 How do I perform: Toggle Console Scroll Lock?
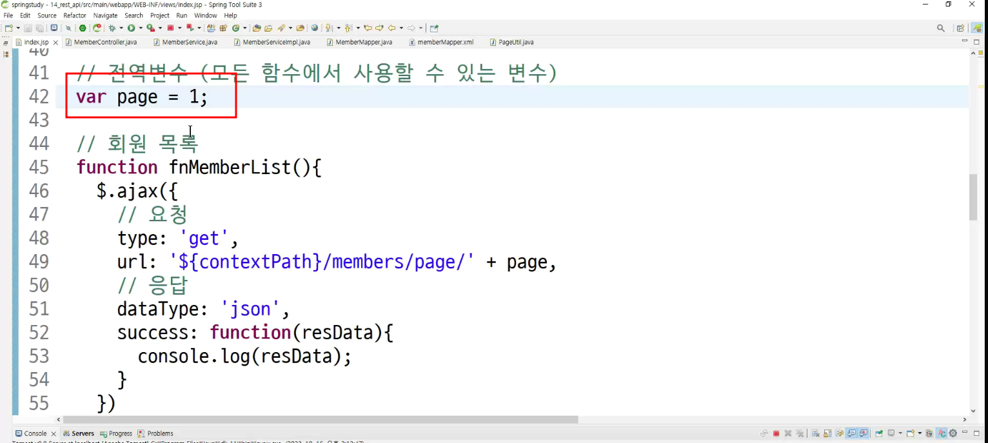point(827,433)
